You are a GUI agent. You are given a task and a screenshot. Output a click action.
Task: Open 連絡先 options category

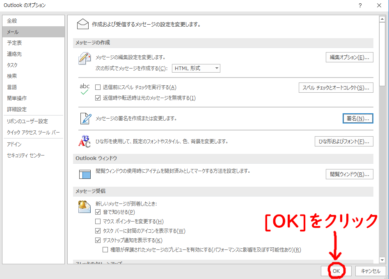[34, 54]
